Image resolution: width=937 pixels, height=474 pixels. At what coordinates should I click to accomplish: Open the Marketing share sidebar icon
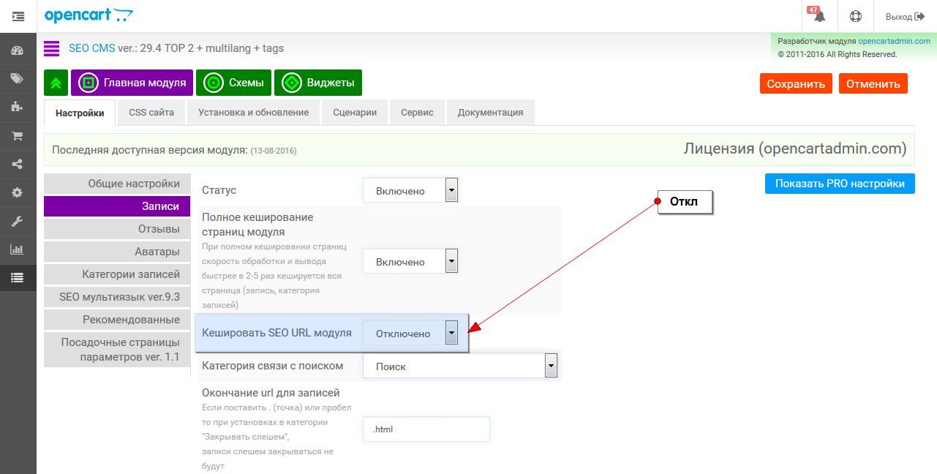[x=18, y=164]
